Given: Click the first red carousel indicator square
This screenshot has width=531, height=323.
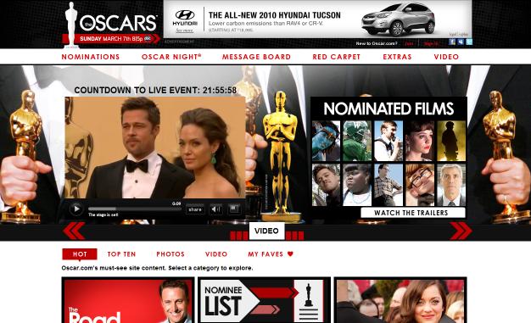Looking at the screenshot, I should (233, 236).
